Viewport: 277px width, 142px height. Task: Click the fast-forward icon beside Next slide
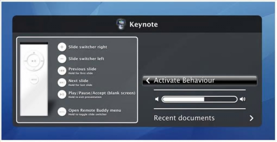pos(62,83)
